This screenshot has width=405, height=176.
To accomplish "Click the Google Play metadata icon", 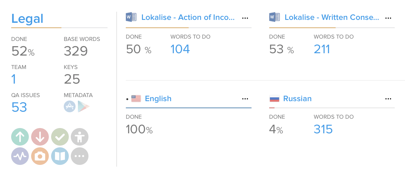I will tap(83, 107).
